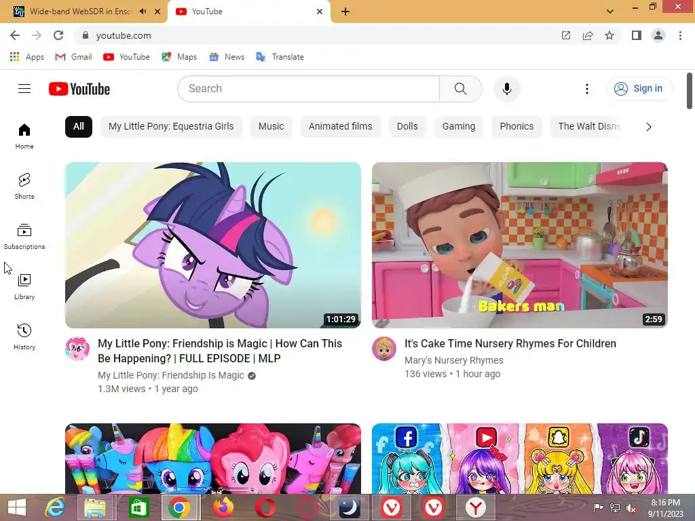Viewport: 695px width, 521px height.
Task: Play the Bakers man video thumbnail
Action: [519, 245]
